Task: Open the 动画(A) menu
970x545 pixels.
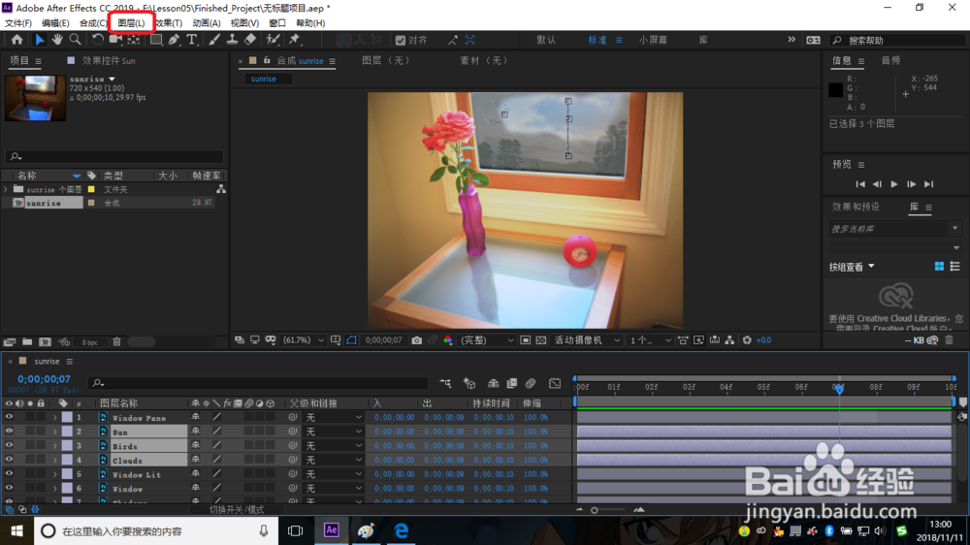Action: pyautogui.click(x=206, y=23)
